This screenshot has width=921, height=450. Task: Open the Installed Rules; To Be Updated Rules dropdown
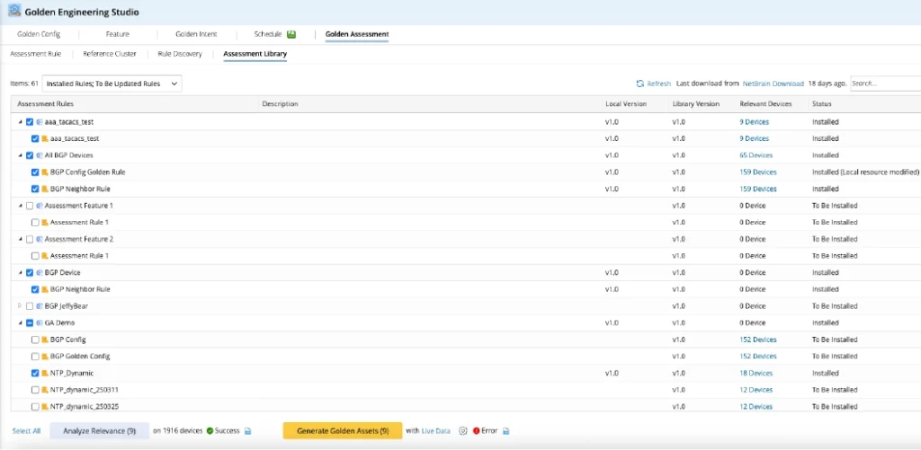[x=112, y=84]
